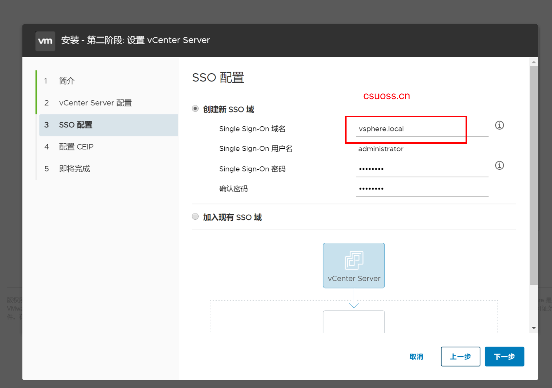This screenshot has height=388, width=552.
Task: Click the Single Sign-On 域名 label
Action: (252, 129)
